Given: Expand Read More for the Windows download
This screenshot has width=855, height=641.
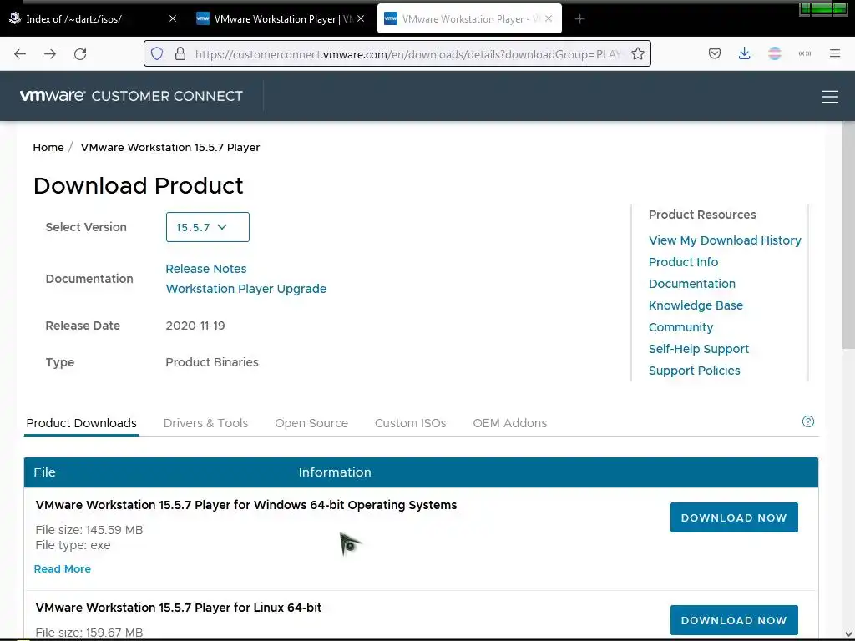Looking at the screenshot, I should pyautogui.click(x=62, y=569).
